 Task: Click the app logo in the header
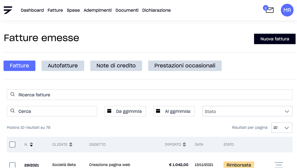(8, 10)
